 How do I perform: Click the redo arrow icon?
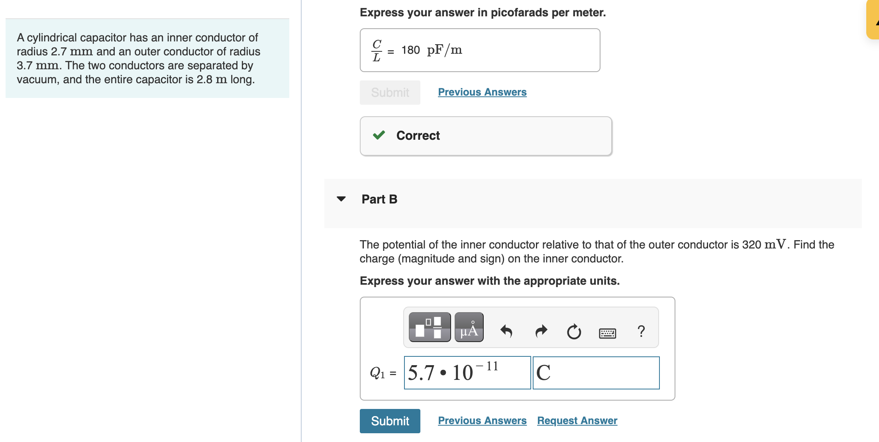[541, 331]
